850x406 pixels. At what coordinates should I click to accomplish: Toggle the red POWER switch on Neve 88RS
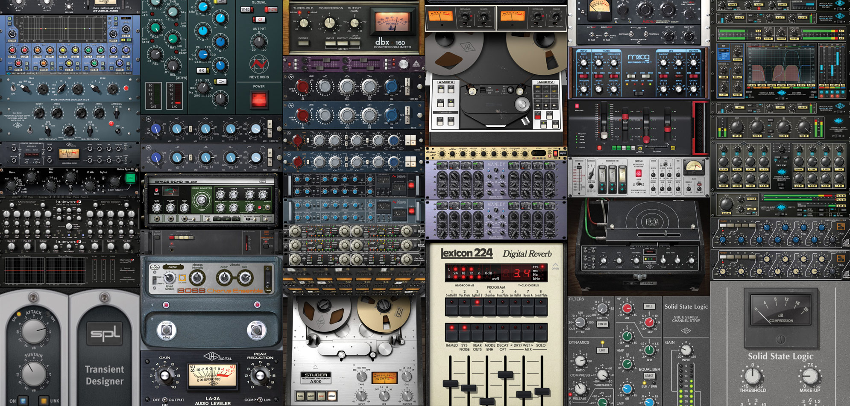click(259, 99)
